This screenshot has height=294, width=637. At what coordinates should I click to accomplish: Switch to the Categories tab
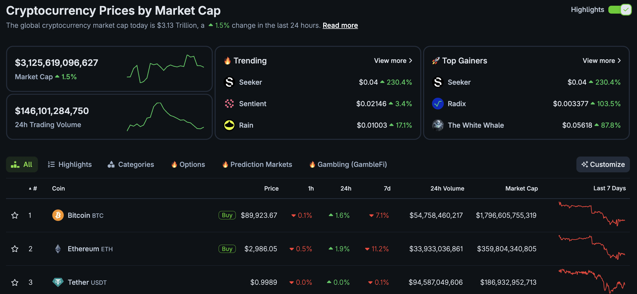tap(131, 164)
